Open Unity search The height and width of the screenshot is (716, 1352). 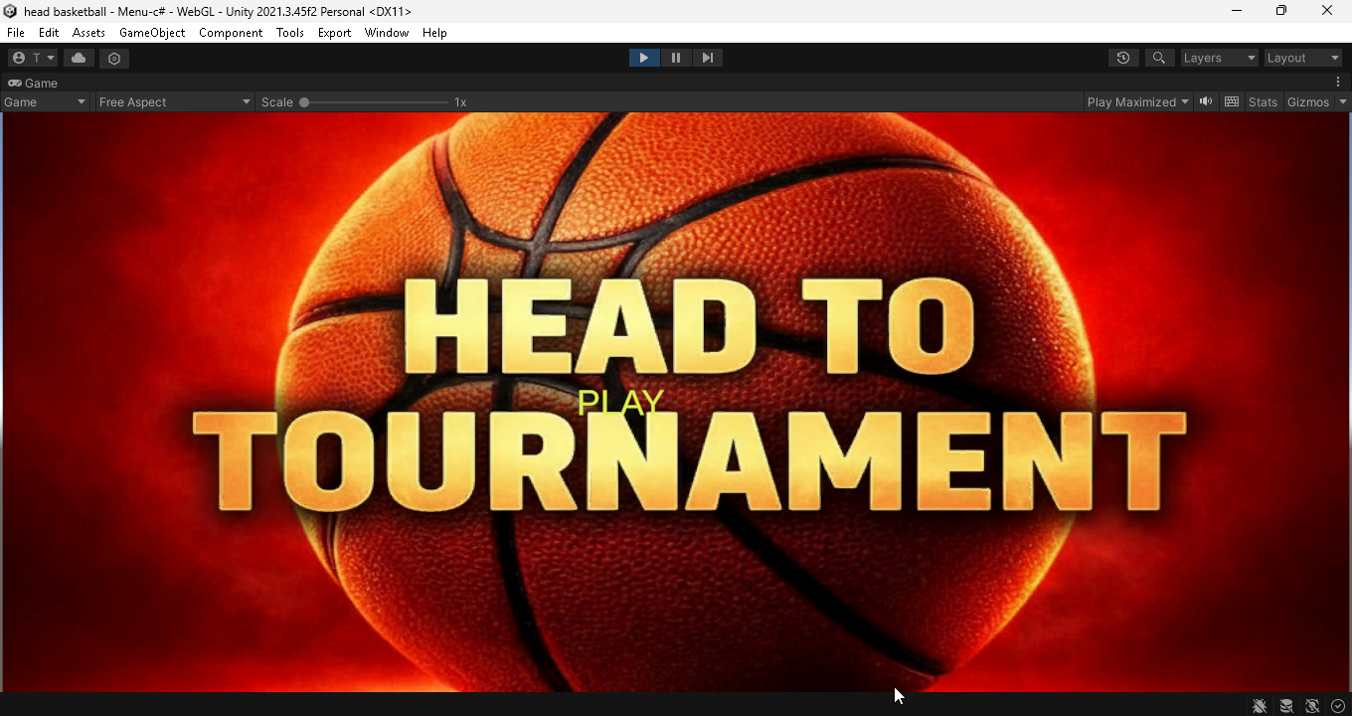[x=1159, y=58]
